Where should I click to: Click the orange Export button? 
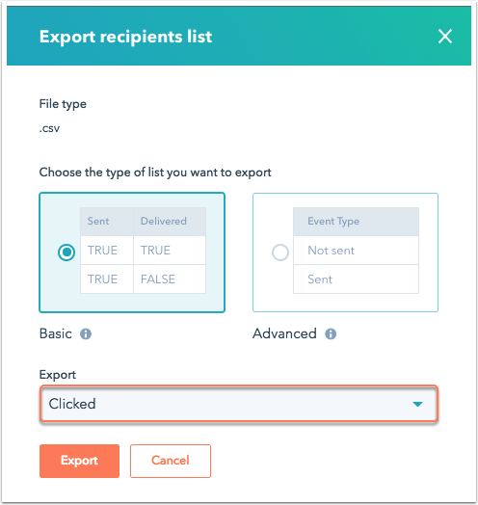click(80, 461)
